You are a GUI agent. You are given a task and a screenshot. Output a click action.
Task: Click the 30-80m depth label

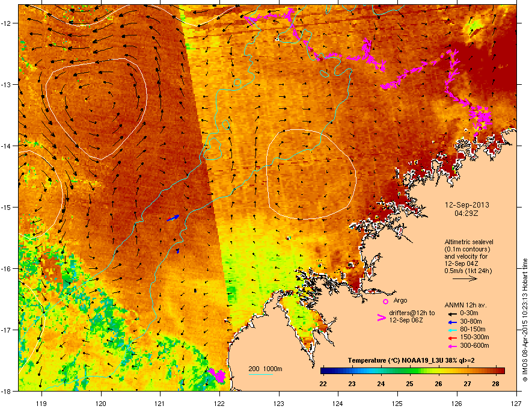point(471,322)
